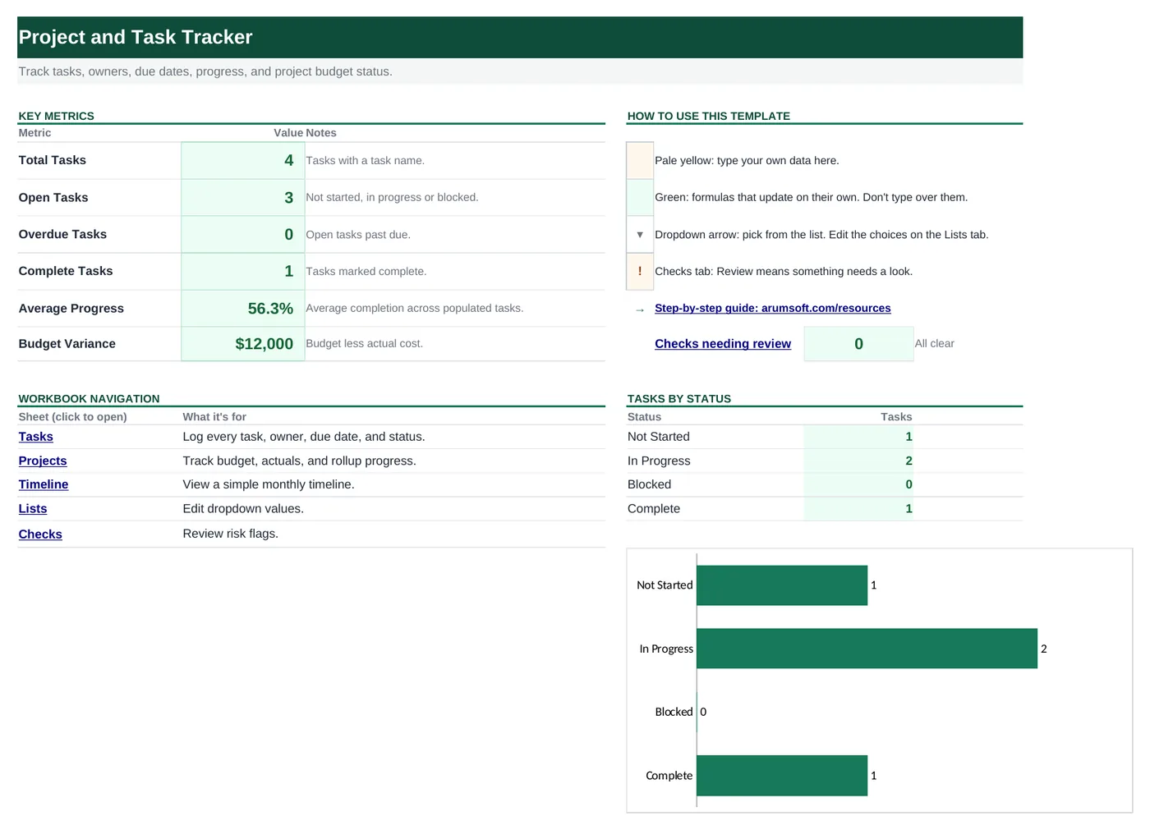Image resolution: width=1150 pixels, height=830 pixels.
Task: Click the 'Blocked' label on the chart axis
Action: 674,712
